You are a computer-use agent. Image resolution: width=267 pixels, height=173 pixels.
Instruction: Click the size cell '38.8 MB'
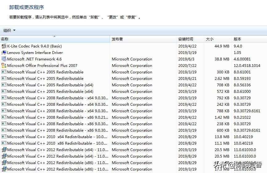pyautogui.click(x=222, y=59)
